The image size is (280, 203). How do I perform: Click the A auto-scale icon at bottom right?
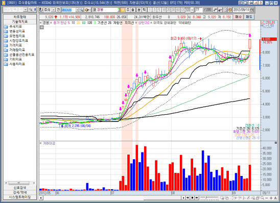pyautogui.click(x=275, y=198)
